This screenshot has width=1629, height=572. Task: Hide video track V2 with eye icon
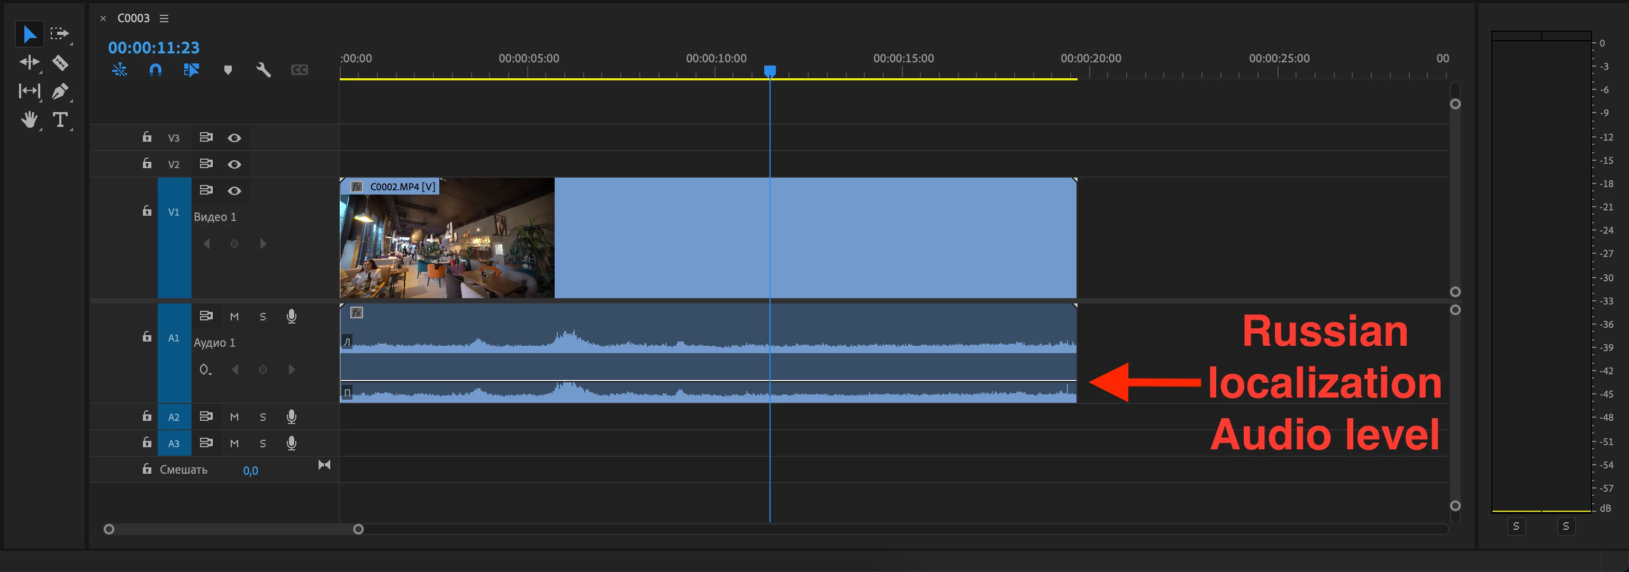[234, 164]
